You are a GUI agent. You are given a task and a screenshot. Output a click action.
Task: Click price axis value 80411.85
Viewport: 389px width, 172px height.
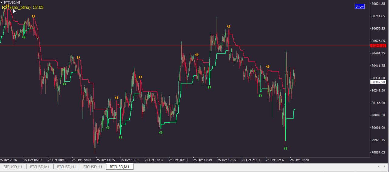378,66
